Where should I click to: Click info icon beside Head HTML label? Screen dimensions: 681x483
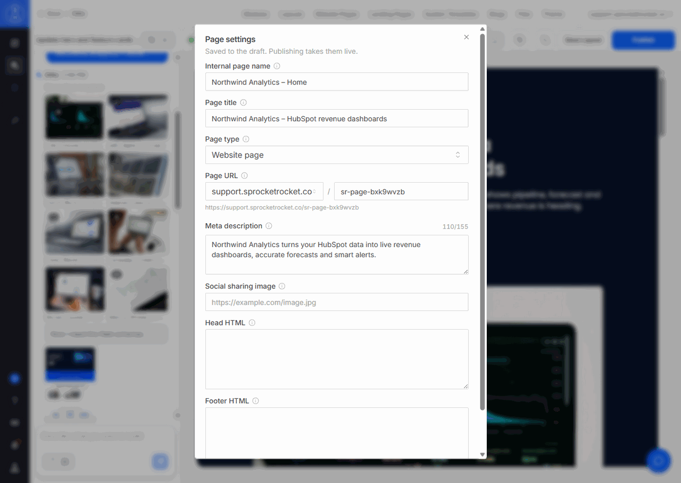(x=252, y=323)
